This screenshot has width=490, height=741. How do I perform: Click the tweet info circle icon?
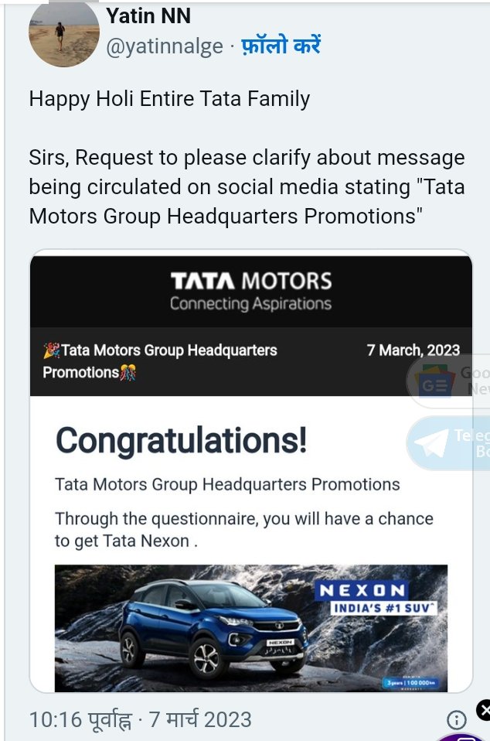(457, 720)
